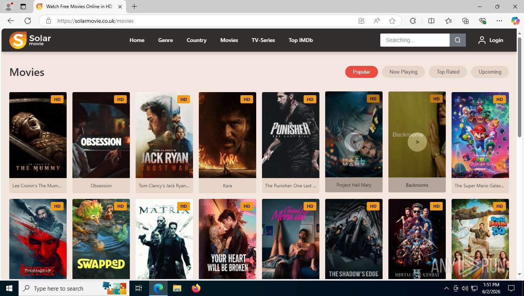This screenshot has width=524, height=296.
Task: Open The Shadow's Edge poster
Action: (x=354, y=239)
